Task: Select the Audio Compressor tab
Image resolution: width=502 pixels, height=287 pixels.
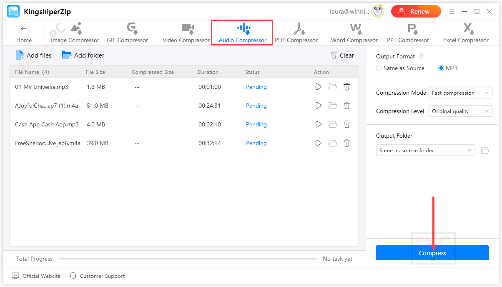Action: click(x=242, y=33)
